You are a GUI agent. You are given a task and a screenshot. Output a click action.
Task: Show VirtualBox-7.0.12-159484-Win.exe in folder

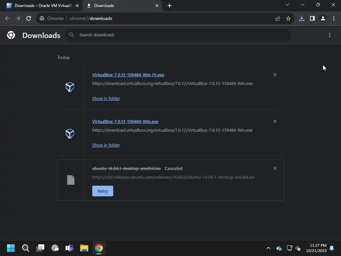pos(106,145)
